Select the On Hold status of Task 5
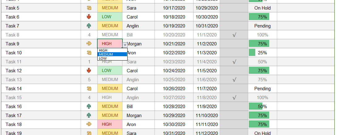 click(x=262, y=8)
